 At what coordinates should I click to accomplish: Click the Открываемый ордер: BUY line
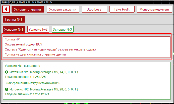tap(24, 44)
